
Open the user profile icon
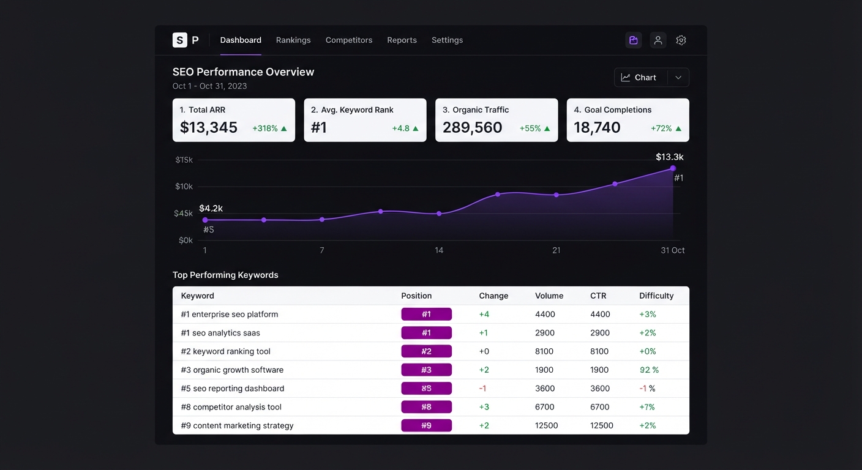pos(658,40)
